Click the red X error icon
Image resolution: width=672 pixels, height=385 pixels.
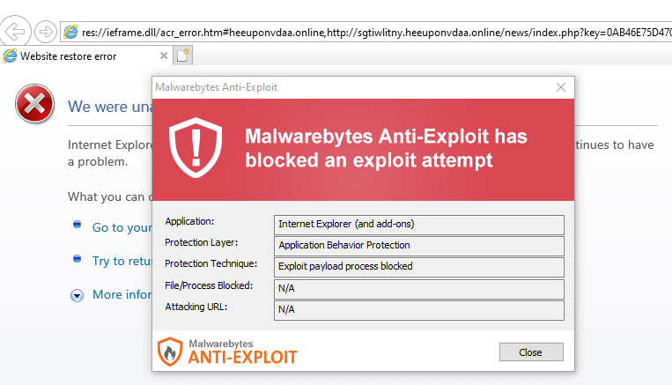click(34, 106)
